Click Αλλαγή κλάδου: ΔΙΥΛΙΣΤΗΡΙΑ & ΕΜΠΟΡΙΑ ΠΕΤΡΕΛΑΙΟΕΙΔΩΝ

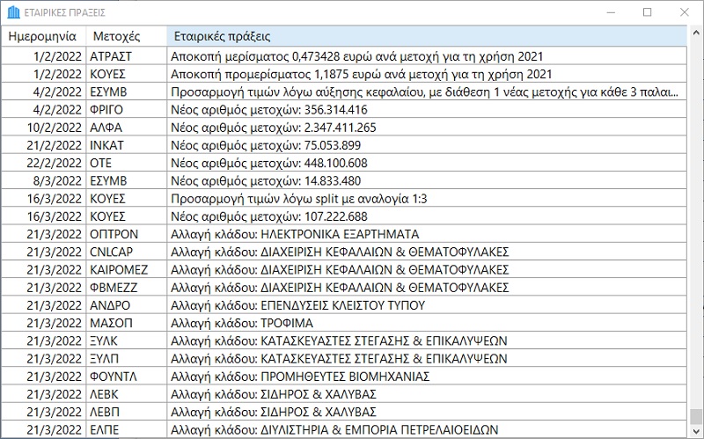click(x=427, y=429)
